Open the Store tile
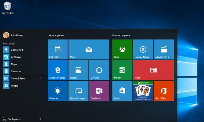 [122, 91]
